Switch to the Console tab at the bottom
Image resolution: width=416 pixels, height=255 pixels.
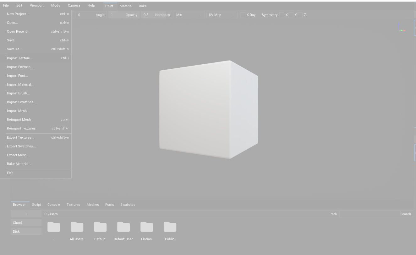tap(53, 205)
